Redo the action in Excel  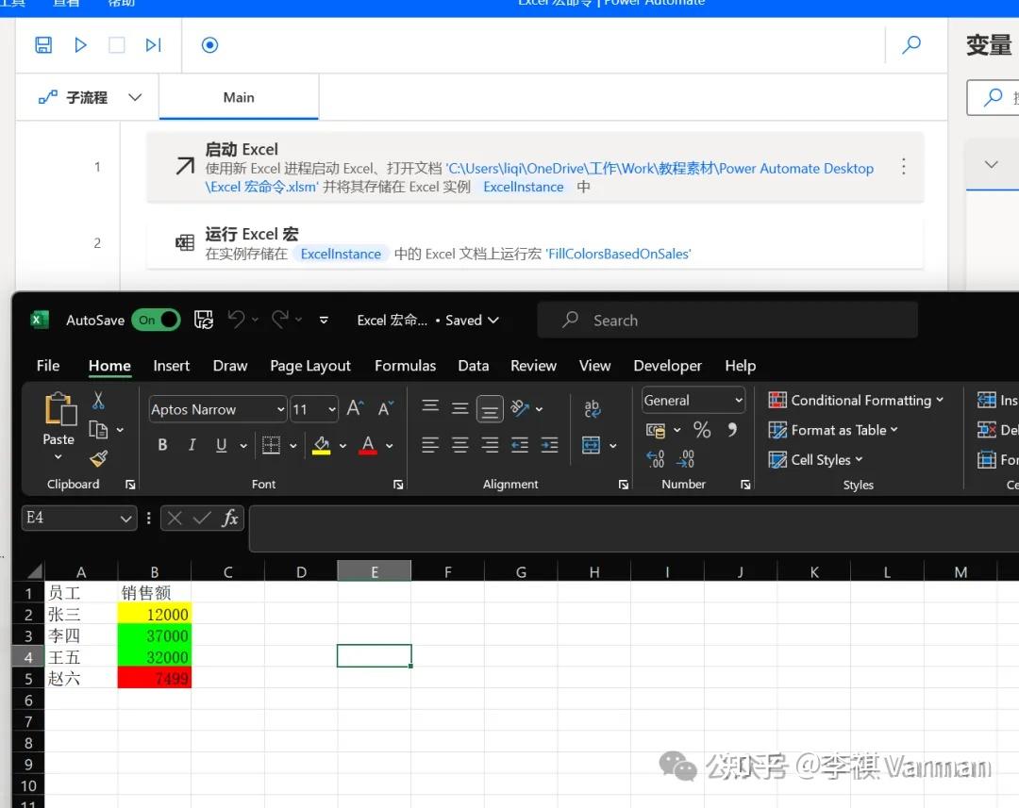click(x=281, y=319)
